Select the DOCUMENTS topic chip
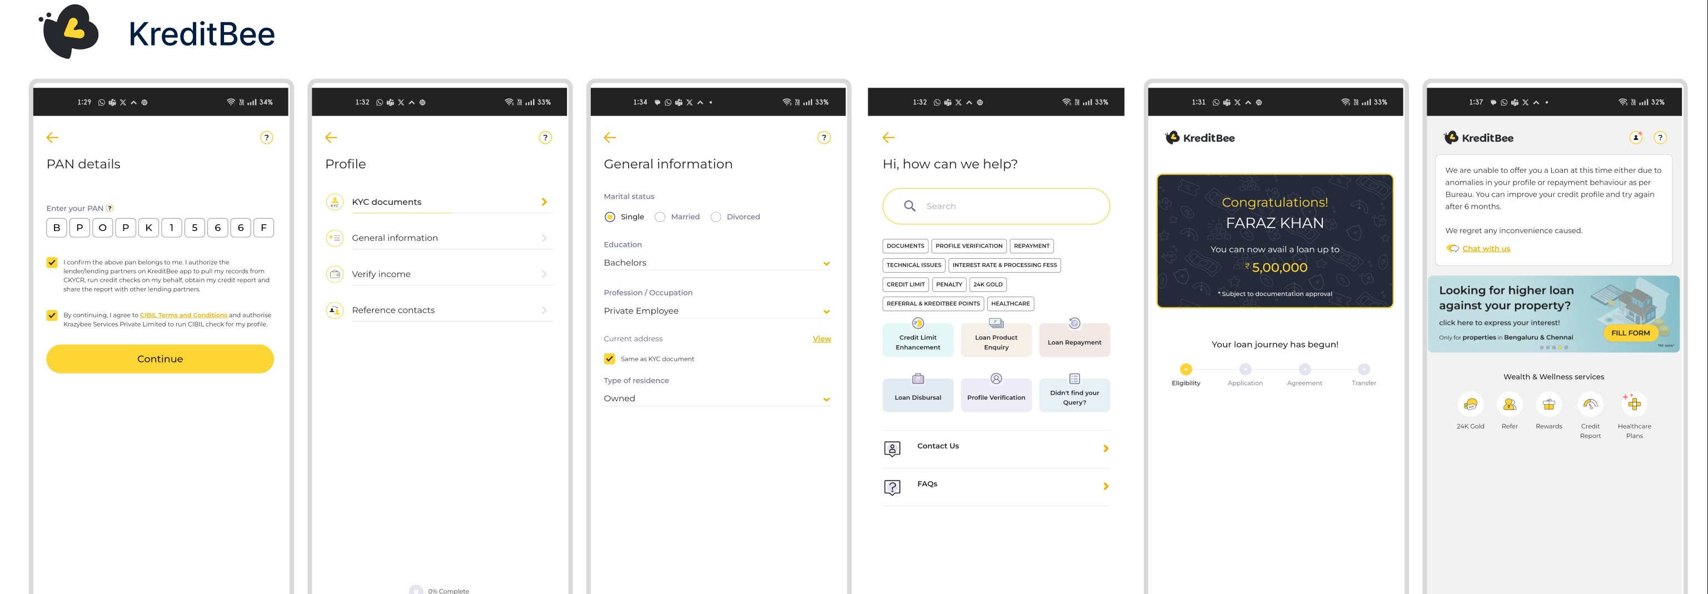The image size is (1708, 594). pyautogui.click(x=905, y=246)
